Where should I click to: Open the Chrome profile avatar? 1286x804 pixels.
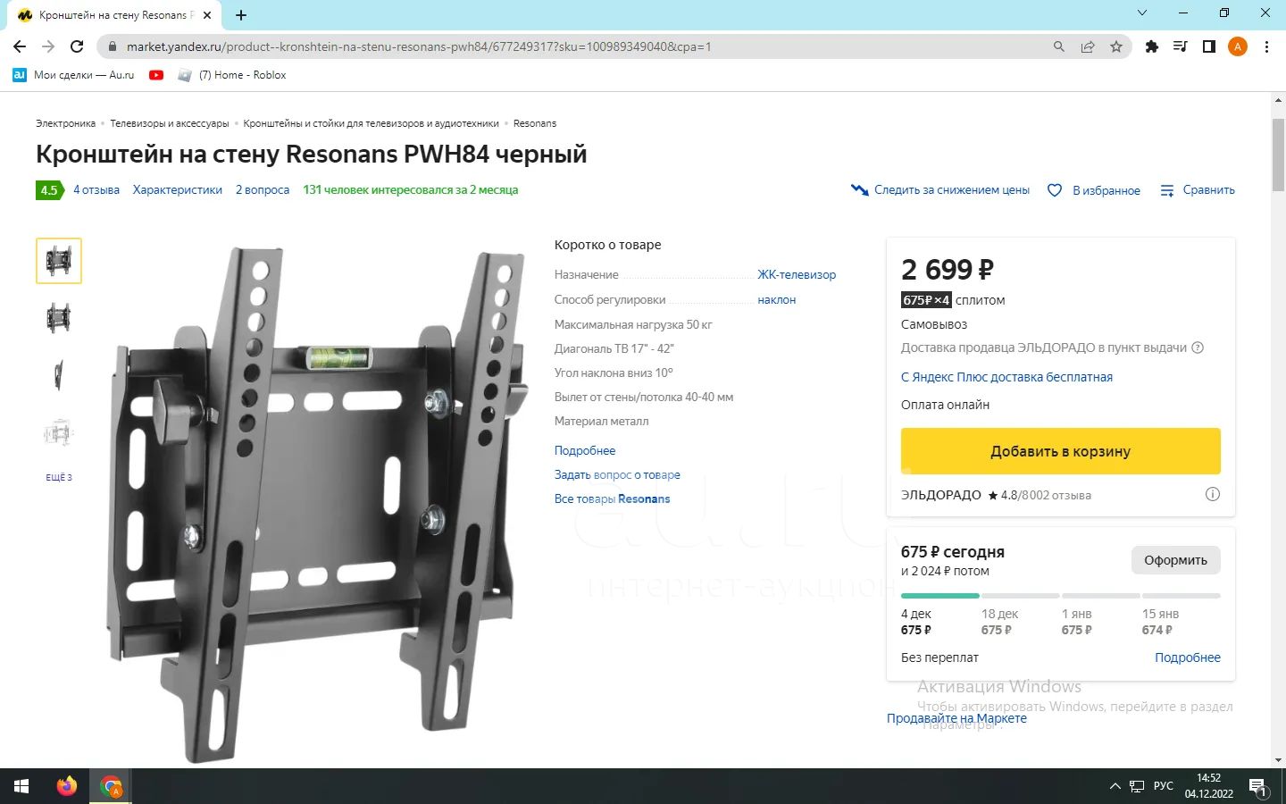pyautogui.click(x=1238, y=46)
